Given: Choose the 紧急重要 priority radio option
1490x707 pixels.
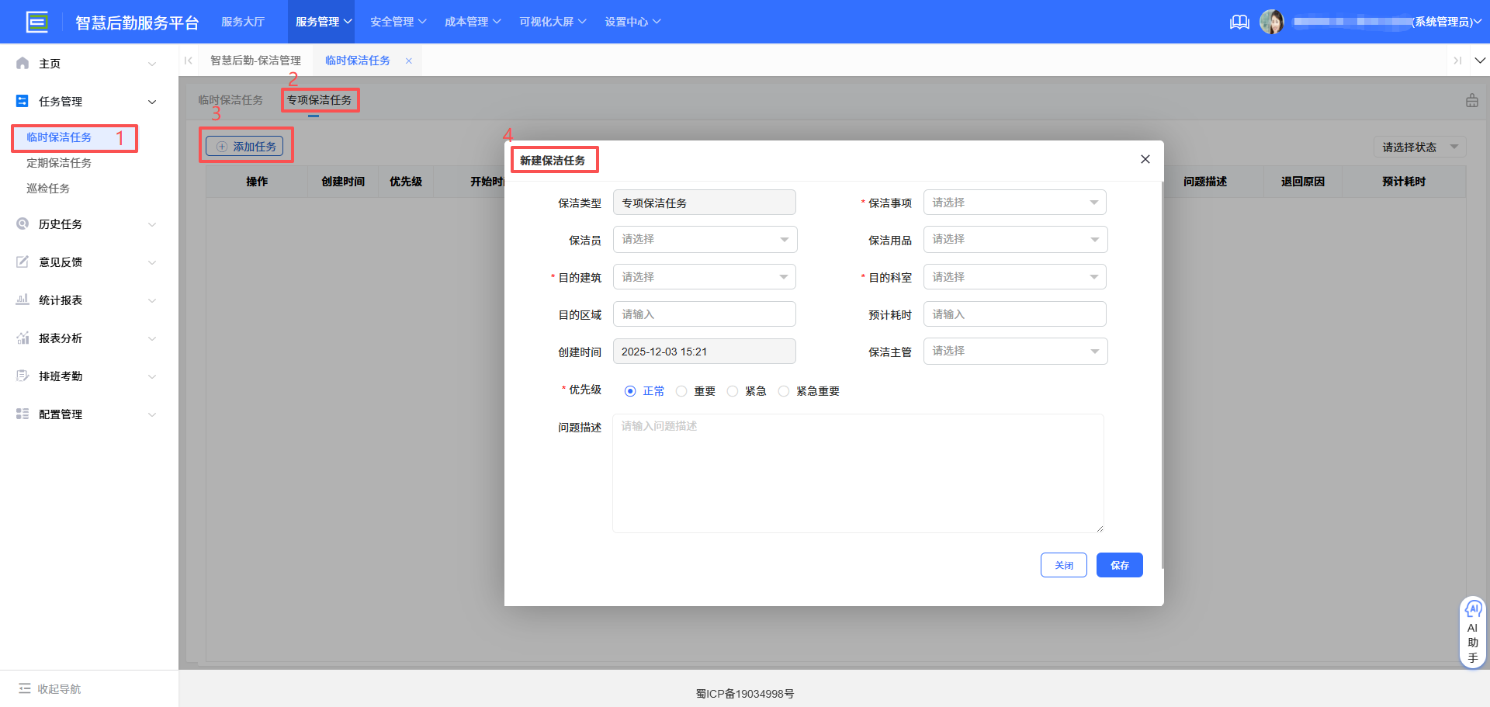Looking at the screenshot, I should [784, 391].
